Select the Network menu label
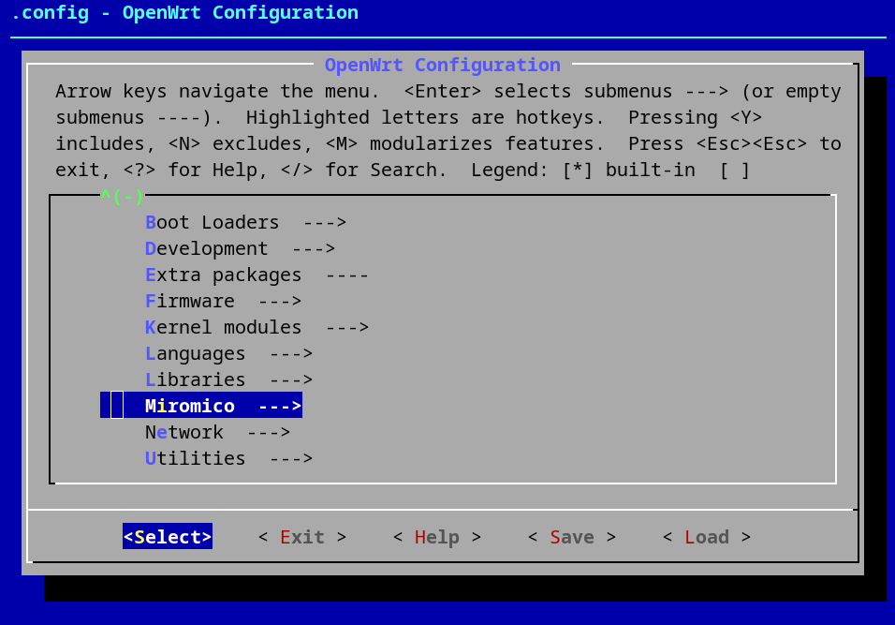Screen dimensions: 895x625 pyautogui.click(x=183, y=432)
